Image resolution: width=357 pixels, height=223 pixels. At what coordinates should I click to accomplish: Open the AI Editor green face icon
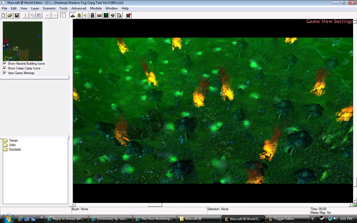(x=106, y=15)
